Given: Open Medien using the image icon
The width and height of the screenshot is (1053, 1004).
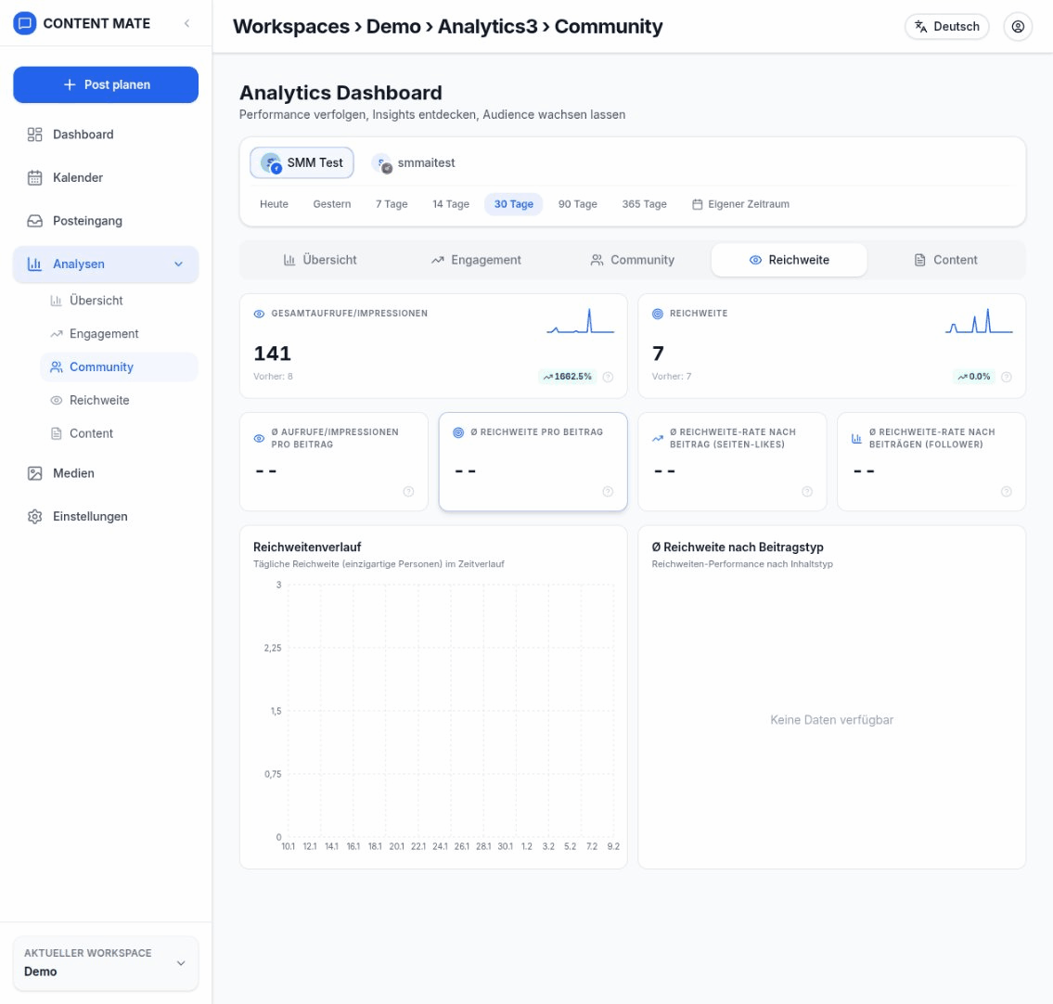Looking at the screenshot, I should (x=35, y=473).
